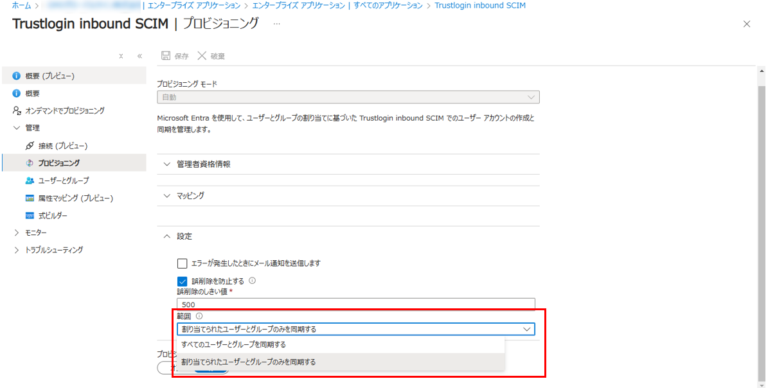Collapse the 設定 section
This screenshot has width=768, height=388.
(348, 236)
